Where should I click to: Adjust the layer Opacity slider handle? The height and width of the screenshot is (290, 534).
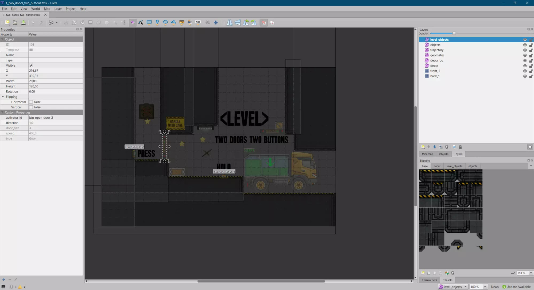(454, 33)
